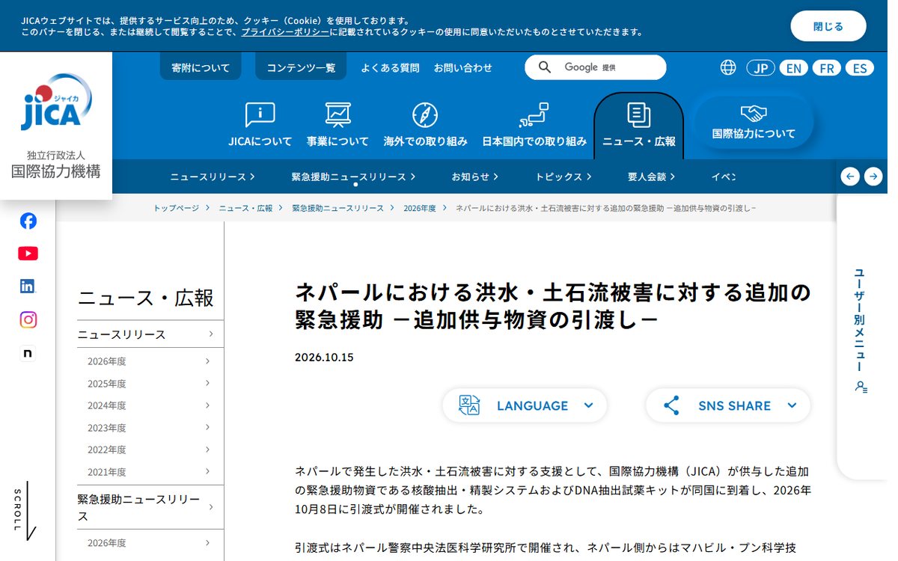Image resolution: width=898 pixels, height=561 pixels.
Task: Click the JICA logo
Action: pos(56,102)
